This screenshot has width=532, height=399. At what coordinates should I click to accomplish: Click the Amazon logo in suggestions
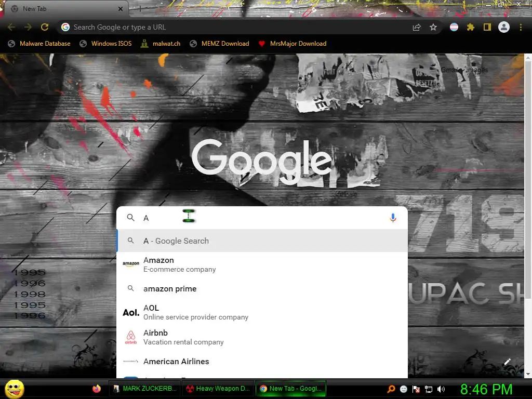[x=131, y=263]
